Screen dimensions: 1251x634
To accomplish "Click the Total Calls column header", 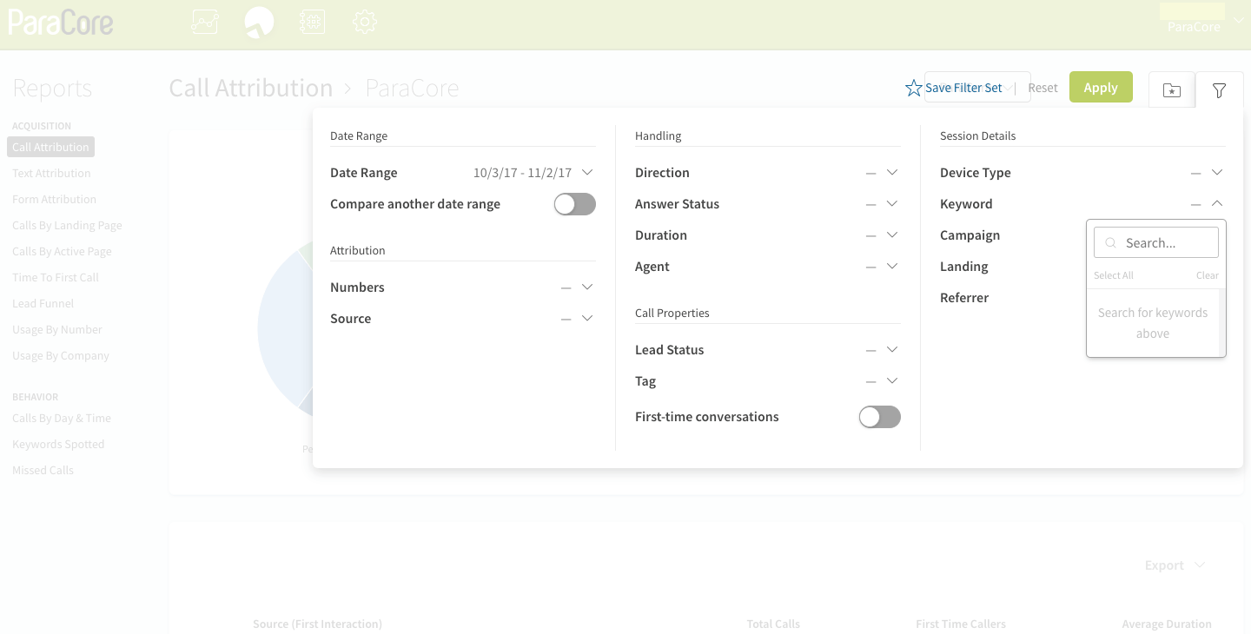I will pos(773,624).
